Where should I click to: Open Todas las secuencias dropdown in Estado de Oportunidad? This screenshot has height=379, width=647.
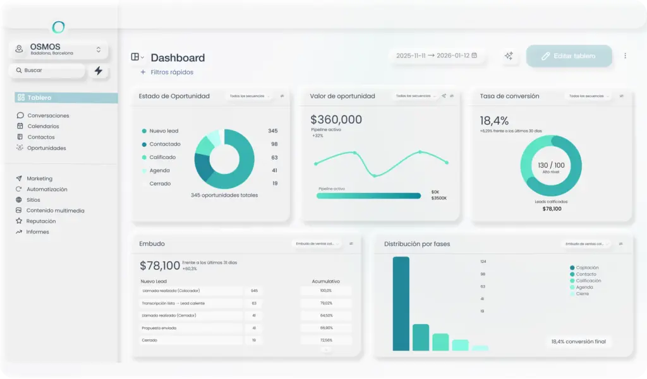(248, 96)
